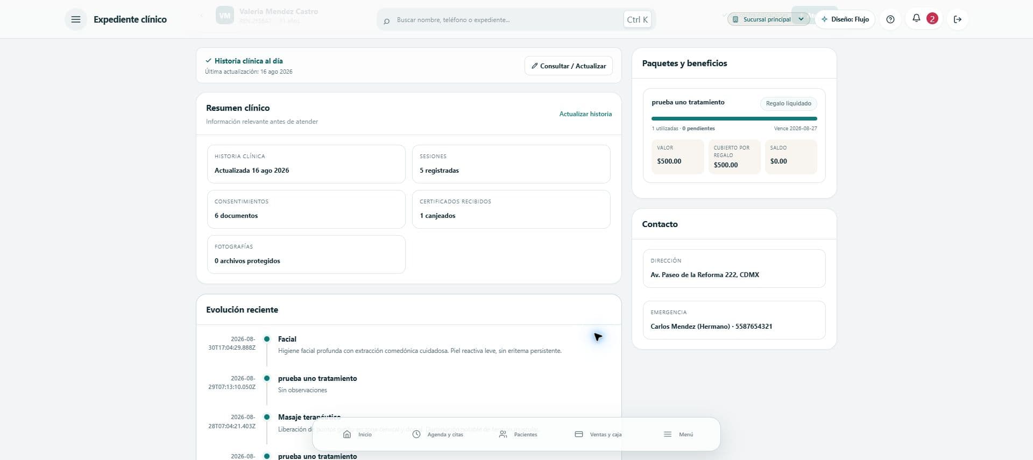1033x460 pixels.
Task: Click the Inicio home icon
Action: (x=347, y=434)
